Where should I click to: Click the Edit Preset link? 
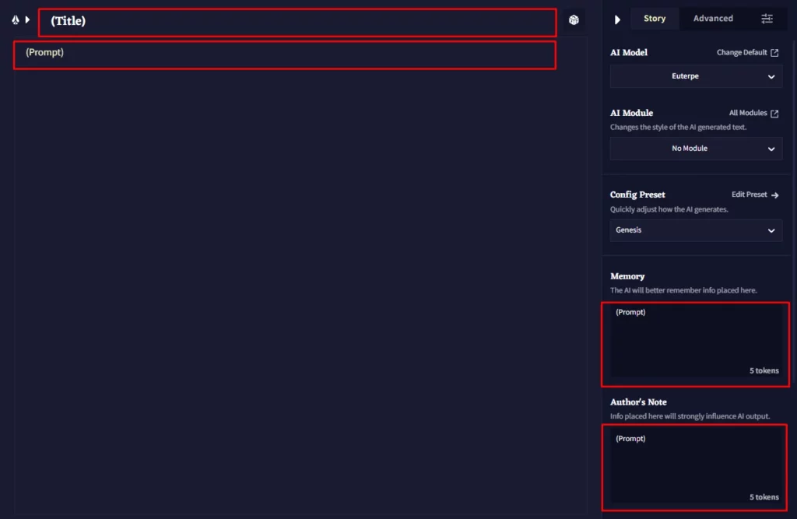[755, 195]
